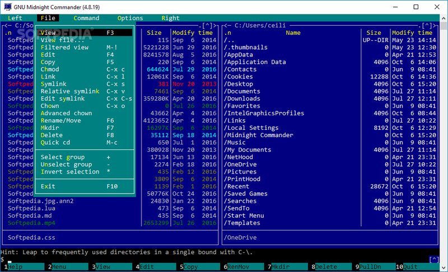Choose the Rename/Move menu entry
Viewport: 448px width, 272px height.
[x=85, y=120]
